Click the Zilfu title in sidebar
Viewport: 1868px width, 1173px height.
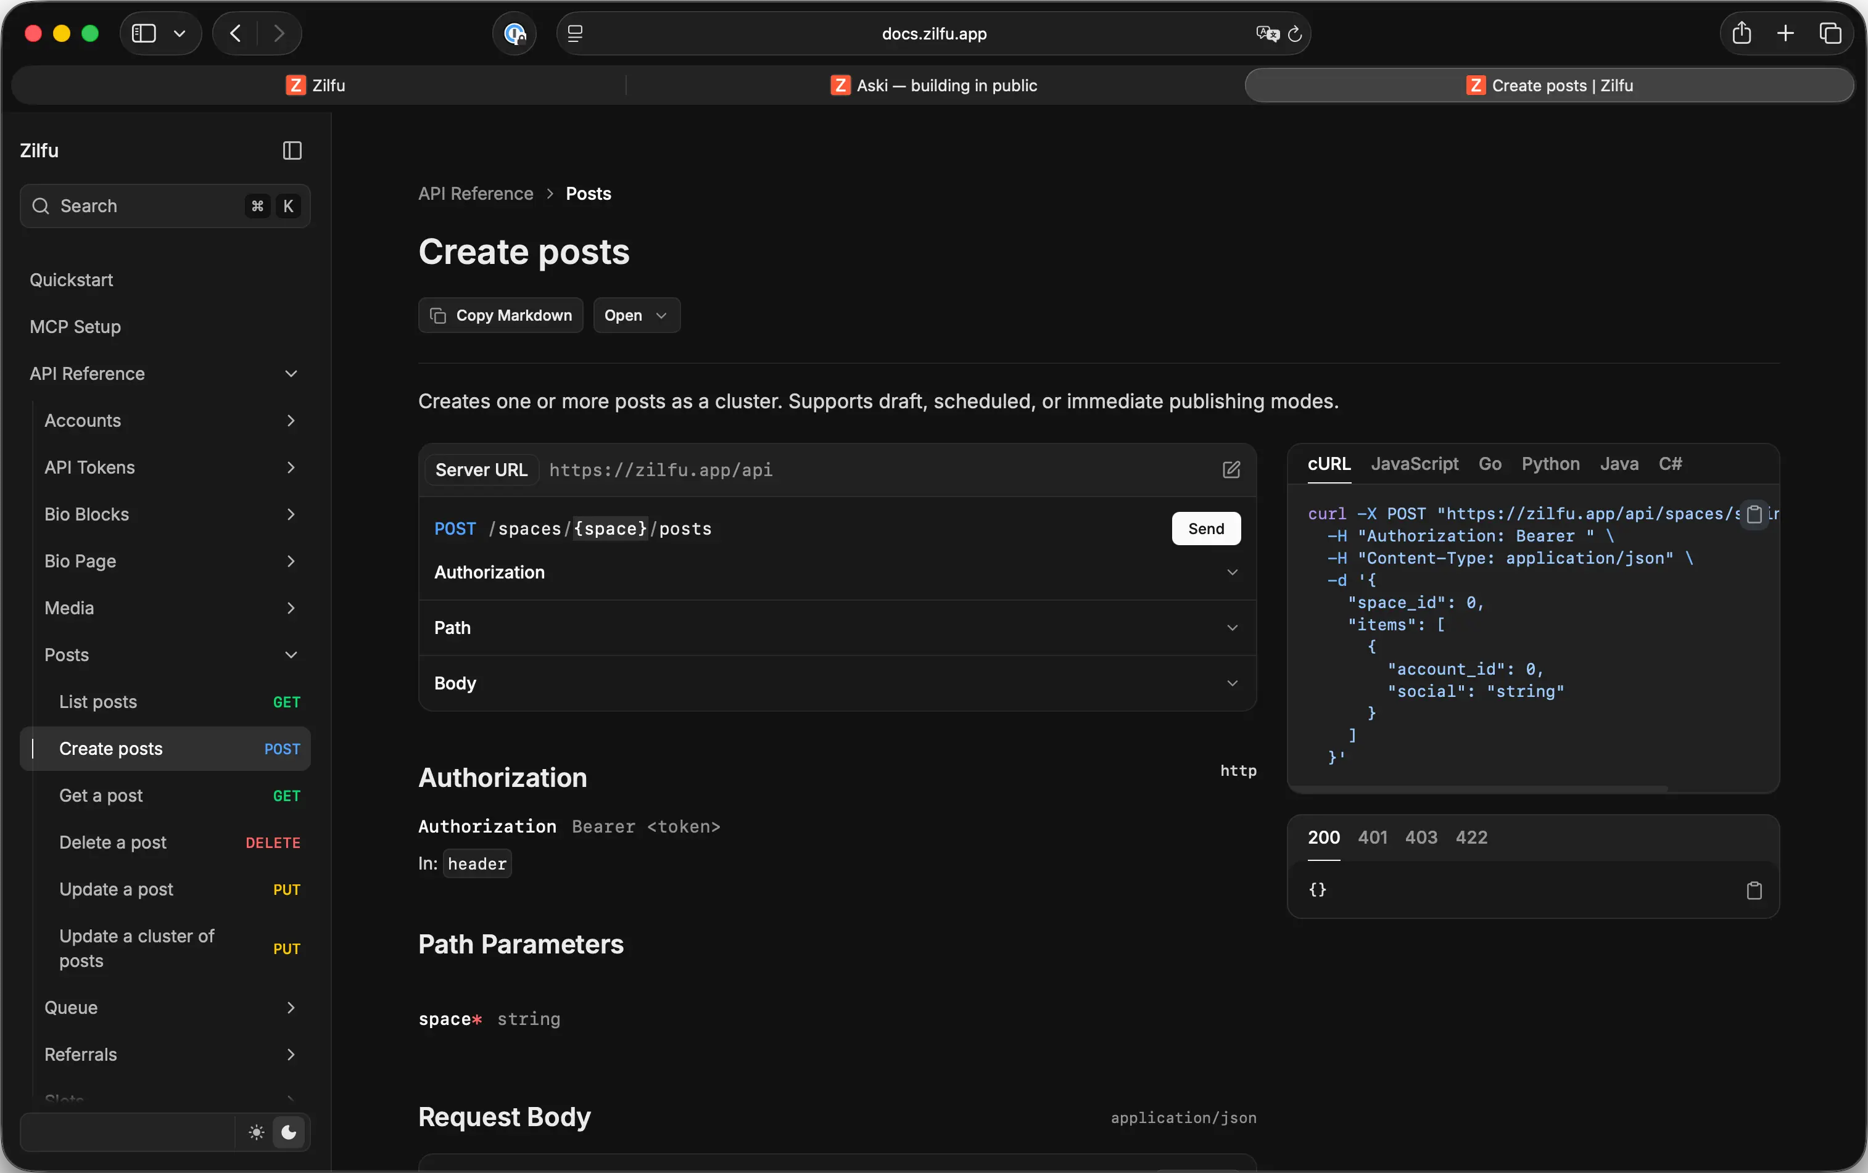click(x=39, y=150)
